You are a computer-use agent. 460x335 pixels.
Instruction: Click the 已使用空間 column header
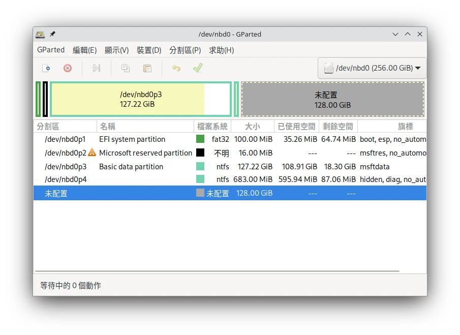tap(296, 127)
